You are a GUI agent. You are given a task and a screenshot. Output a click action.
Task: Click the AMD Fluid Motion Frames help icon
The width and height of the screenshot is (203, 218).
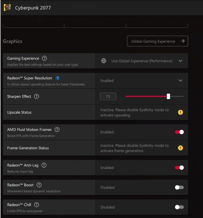(57, 130)
